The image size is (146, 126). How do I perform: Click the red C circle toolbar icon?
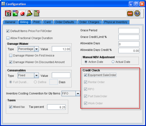pos(22,13)
